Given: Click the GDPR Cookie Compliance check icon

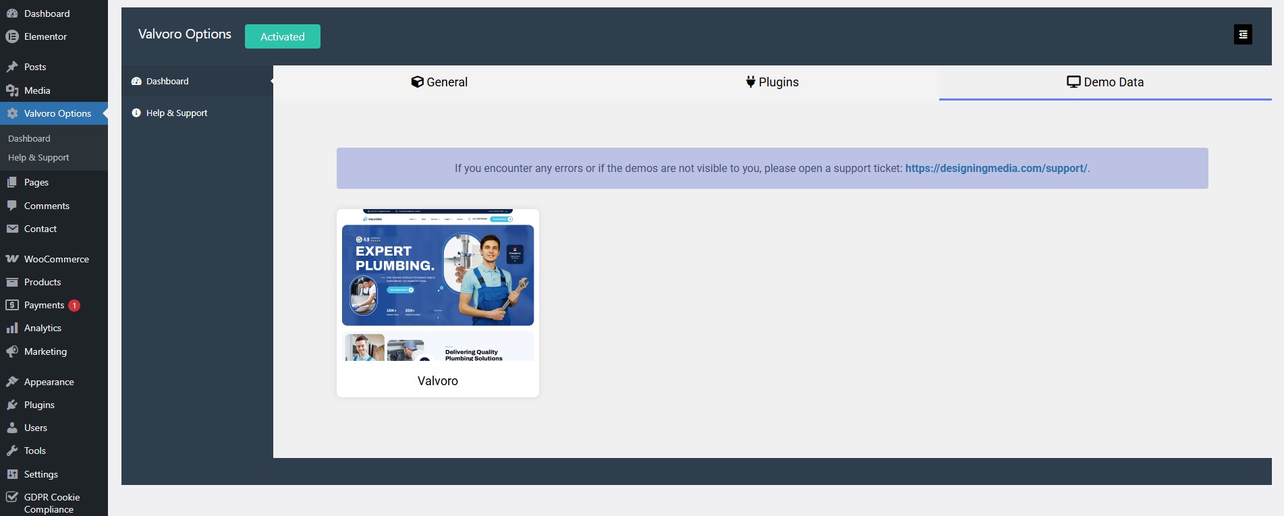Looking at the screenshot, I should (x=12, y=497).
